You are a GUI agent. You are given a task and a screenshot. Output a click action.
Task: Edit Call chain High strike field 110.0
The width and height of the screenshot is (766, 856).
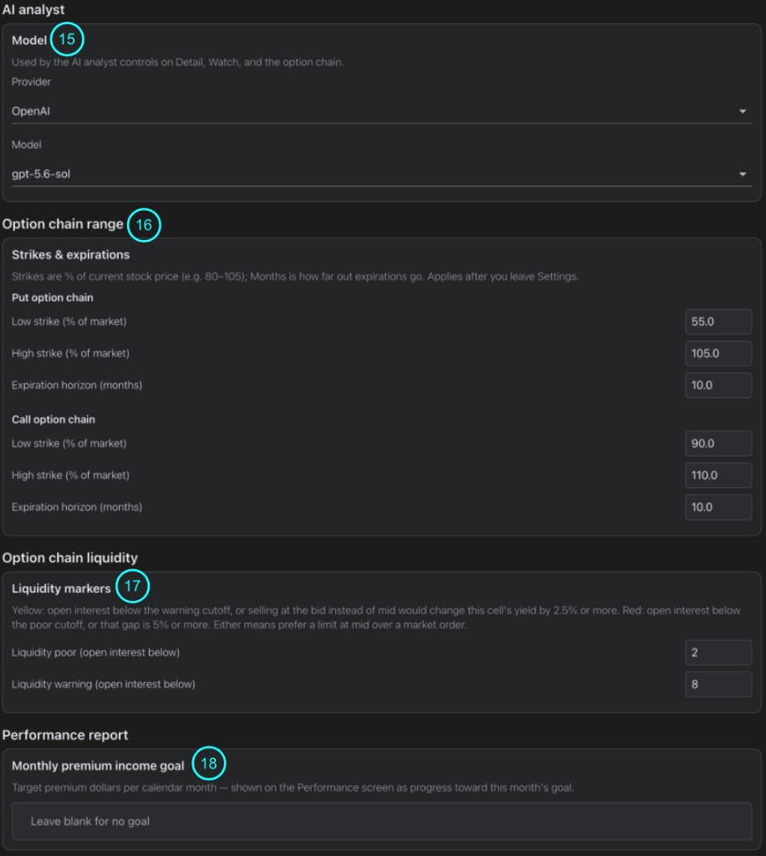click(x=718, y=475)
